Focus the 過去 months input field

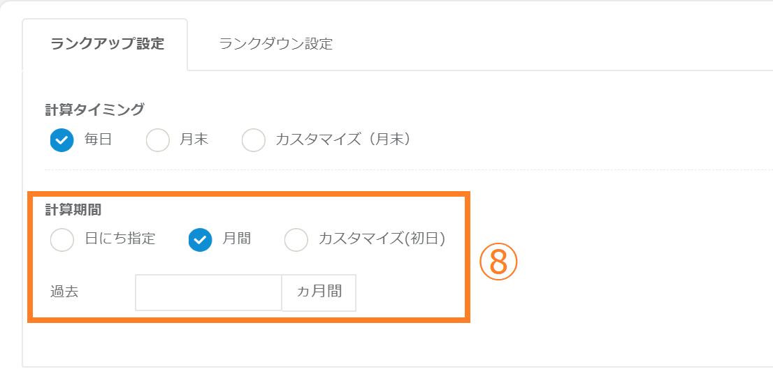[x=208, y=292]
